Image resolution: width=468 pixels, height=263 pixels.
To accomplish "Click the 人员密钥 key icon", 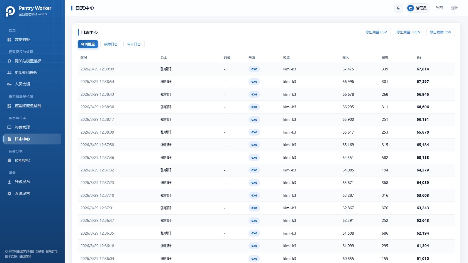I will [9, 84].
